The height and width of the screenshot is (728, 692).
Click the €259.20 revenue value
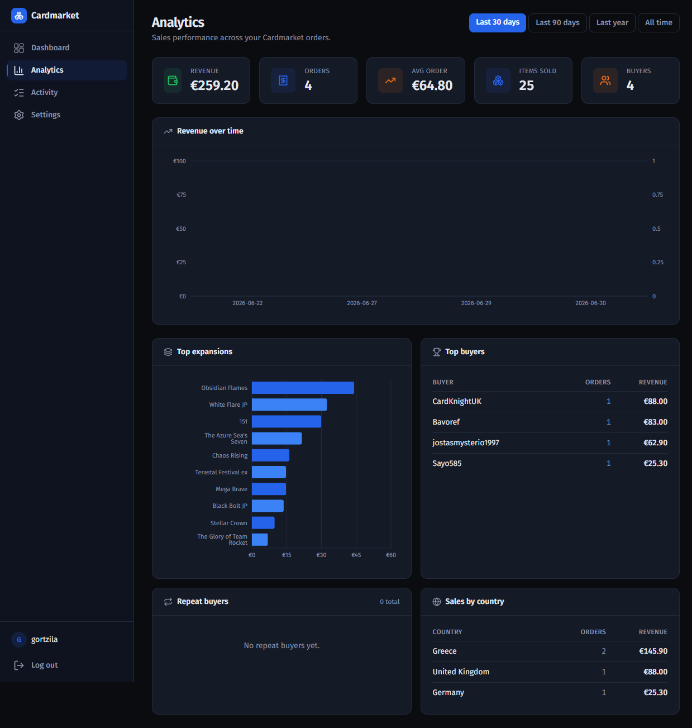point(214,85)
